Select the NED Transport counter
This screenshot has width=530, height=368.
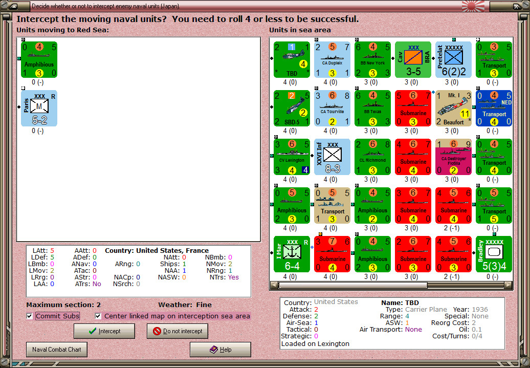click(494, 108)
